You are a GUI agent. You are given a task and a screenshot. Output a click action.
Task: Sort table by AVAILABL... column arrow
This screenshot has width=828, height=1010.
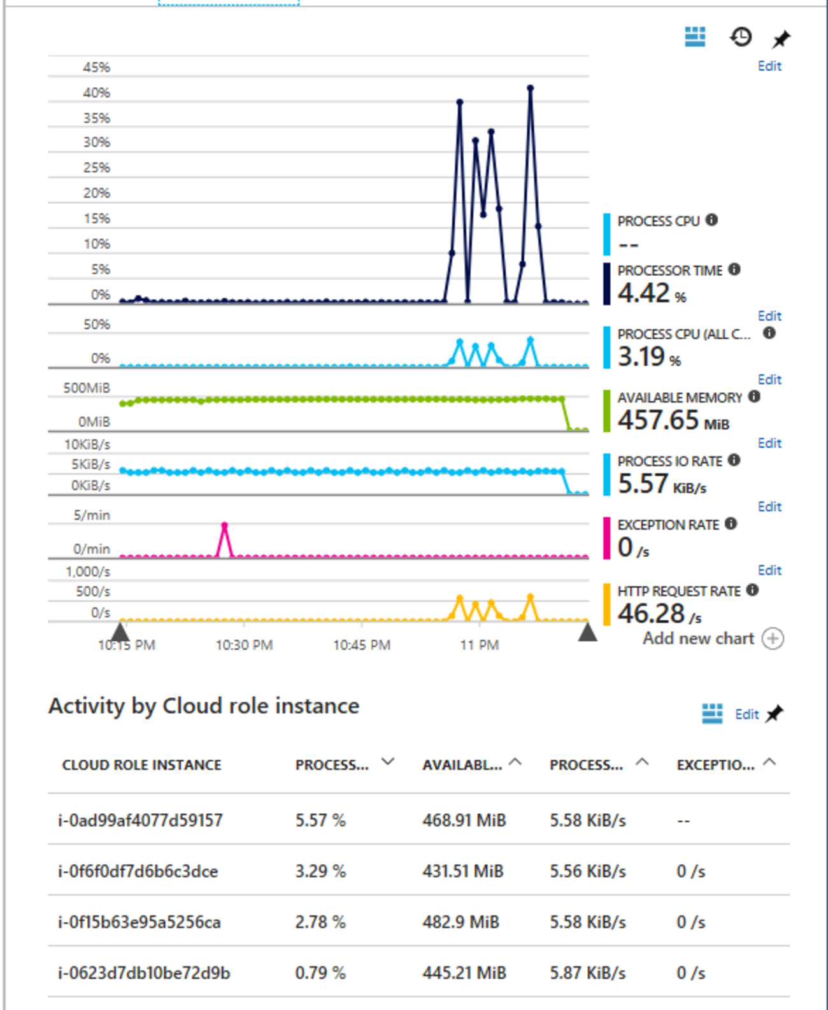(x=515, y=762)
